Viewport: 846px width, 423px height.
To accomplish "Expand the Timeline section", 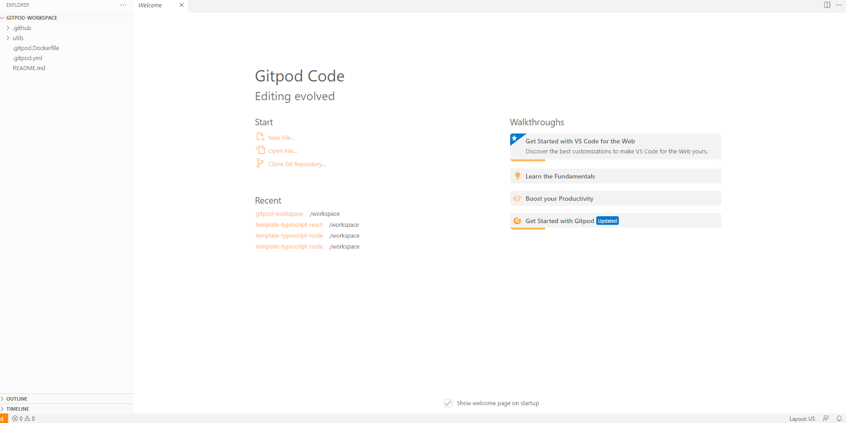I will 17,409.
